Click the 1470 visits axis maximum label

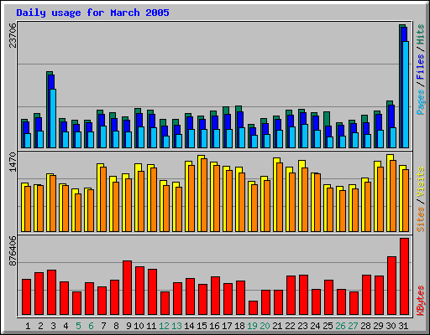[x=13, y=162]
